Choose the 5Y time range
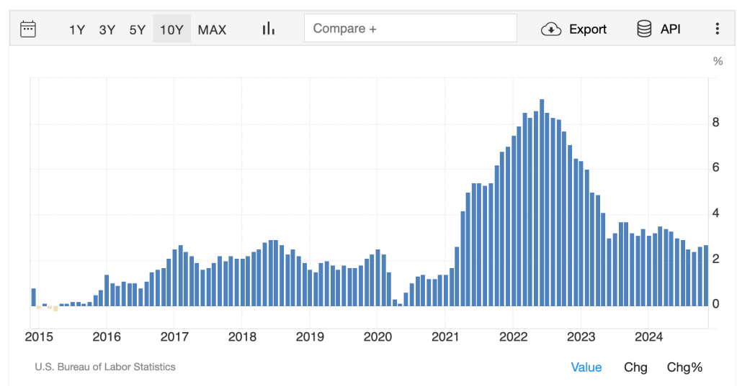The width and height of the screenshot is (737, 386). [138, 29]
